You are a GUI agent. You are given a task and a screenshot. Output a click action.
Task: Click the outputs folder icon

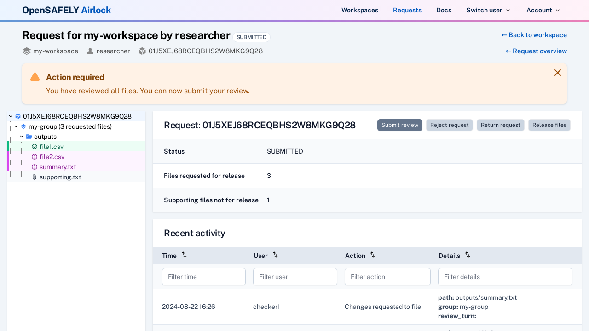pos(29,137)
